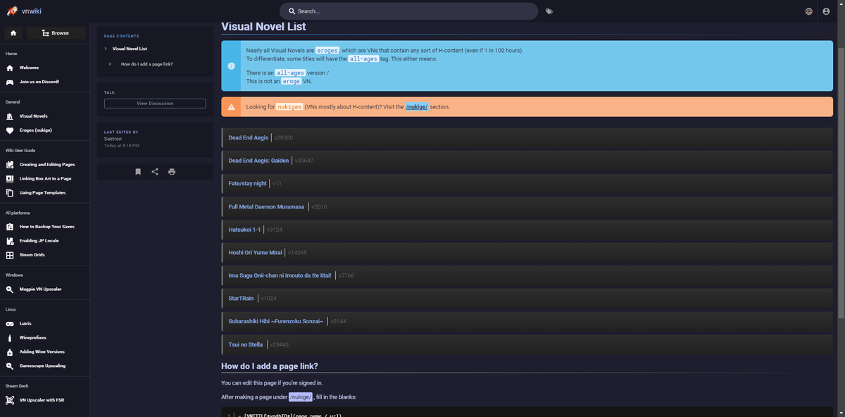Click the warning icon in orange banner

coord(231,107)
